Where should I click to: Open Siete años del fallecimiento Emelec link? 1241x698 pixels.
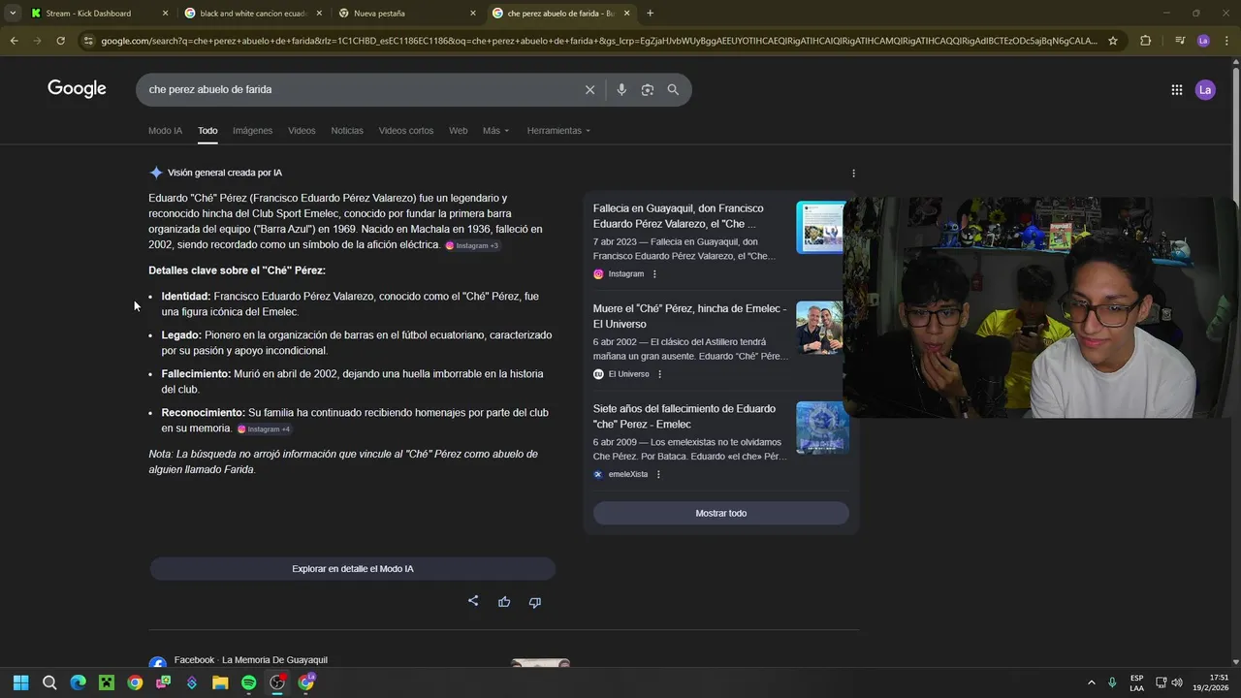tap(684, 416)
